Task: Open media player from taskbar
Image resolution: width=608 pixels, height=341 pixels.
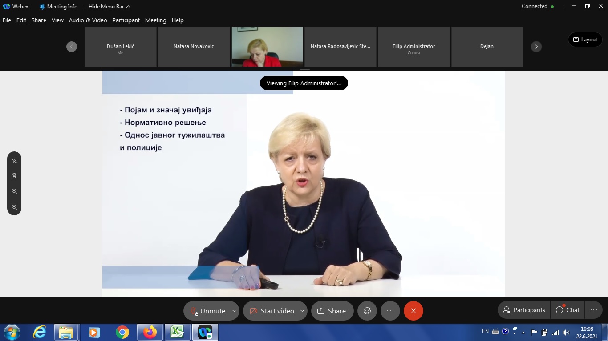Action: [x=93, y=332]
